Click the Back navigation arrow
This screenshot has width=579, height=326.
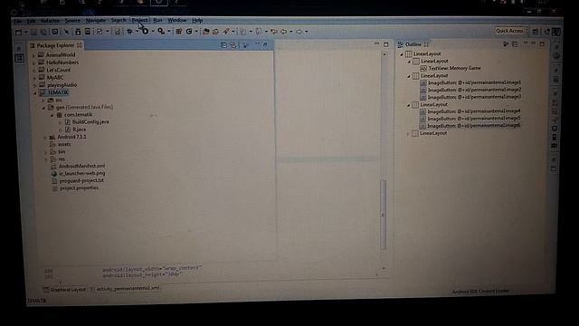(283, 32)
